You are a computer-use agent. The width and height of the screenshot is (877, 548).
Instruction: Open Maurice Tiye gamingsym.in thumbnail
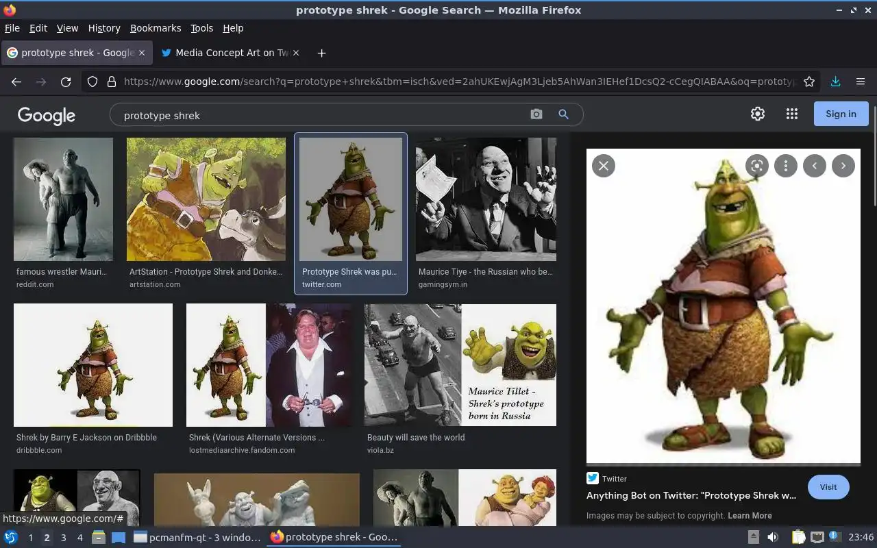[x=486, y=199]
